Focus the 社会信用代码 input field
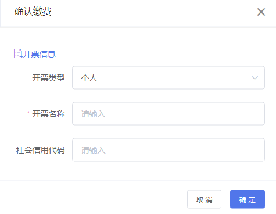Viewport: 276px width, 214px height. [x=169, y=150]
